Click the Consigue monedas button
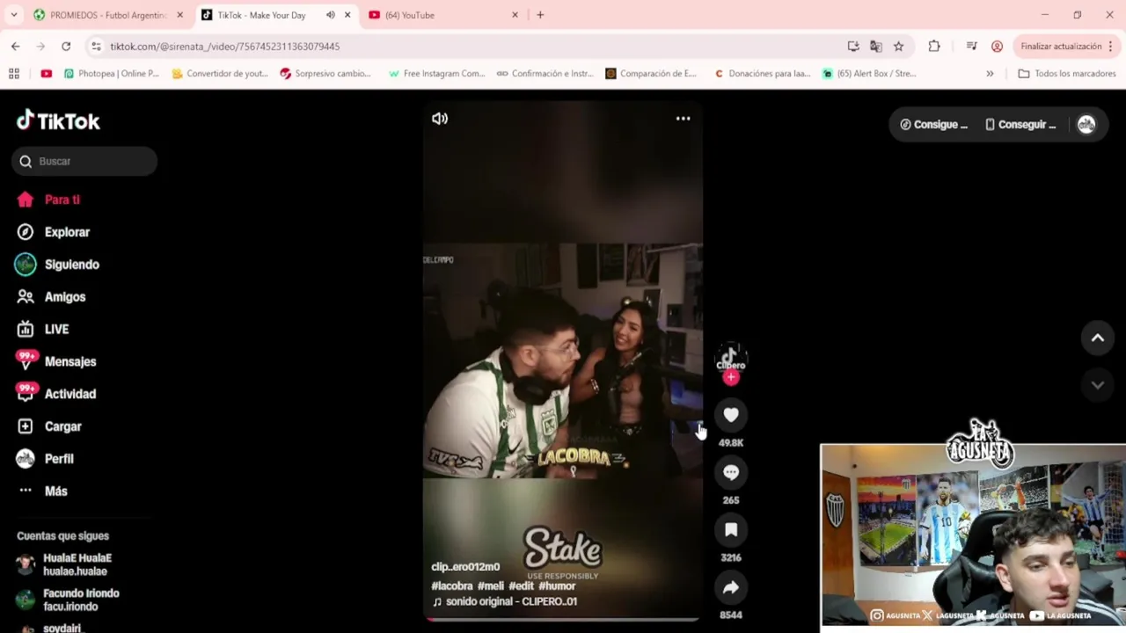Viewport: 1126px width, 633px height. point(933,125)
